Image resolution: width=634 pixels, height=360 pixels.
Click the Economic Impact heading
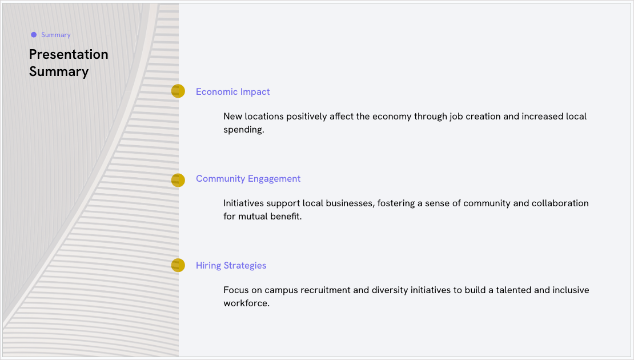point(232,92)
